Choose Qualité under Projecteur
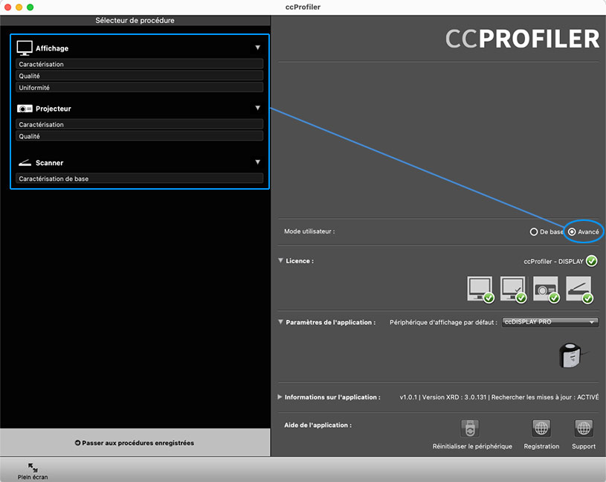606x482 pixels. (x=140, y=136)
